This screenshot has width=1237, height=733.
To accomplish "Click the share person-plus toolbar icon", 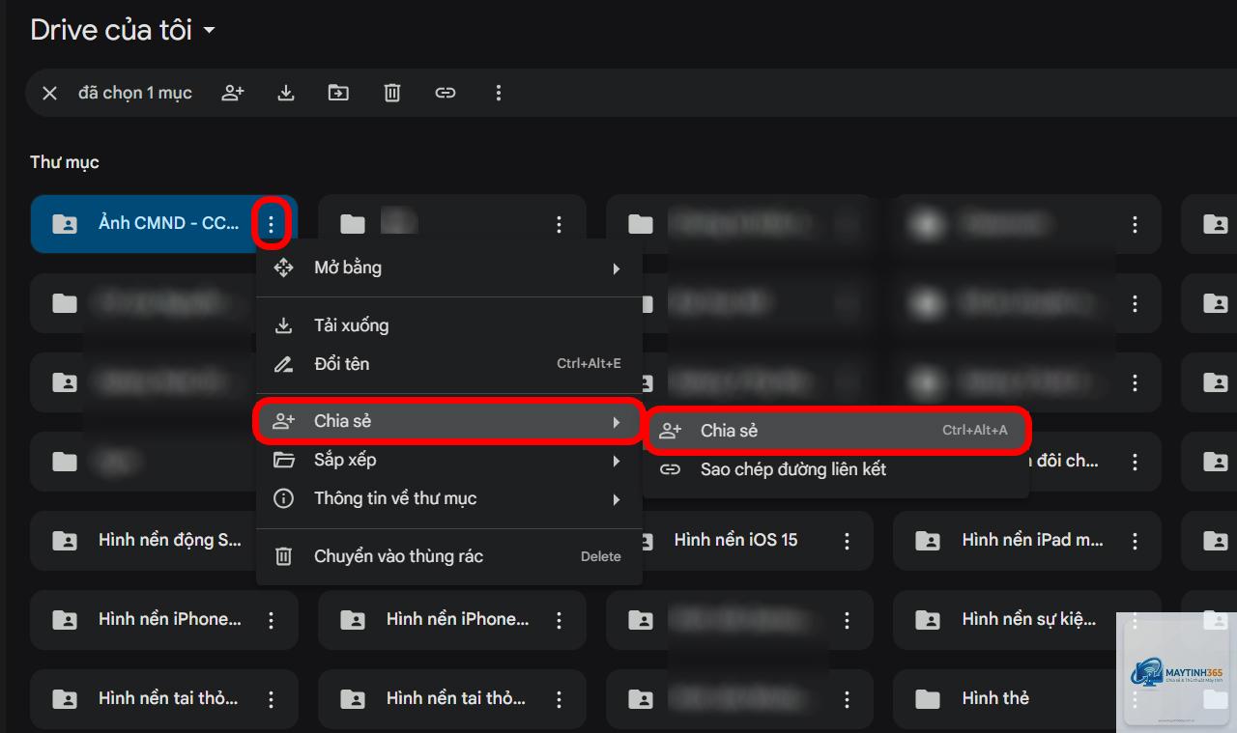I will point(233,93).
